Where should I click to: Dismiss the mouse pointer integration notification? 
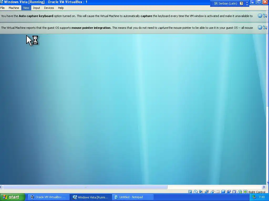coord(260,27)
